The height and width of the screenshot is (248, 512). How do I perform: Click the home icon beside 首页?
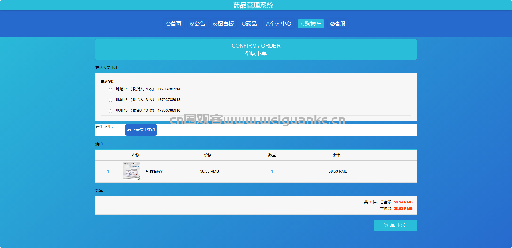pos(168,24)
